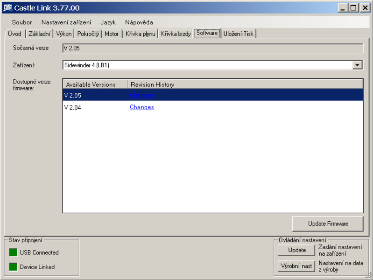Click the Sidewinder 4 (LB1) combo box
This screenshot has height=280, width=373.
coord(213,65)
